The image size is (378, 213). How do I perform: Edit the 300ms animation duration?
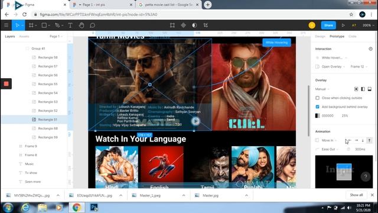360,149
